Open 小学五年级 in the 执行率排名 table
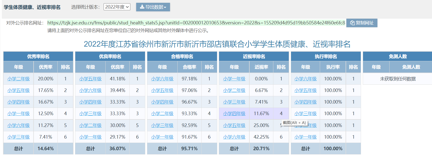This screenshot has width=432, height=158. point(305,90)
